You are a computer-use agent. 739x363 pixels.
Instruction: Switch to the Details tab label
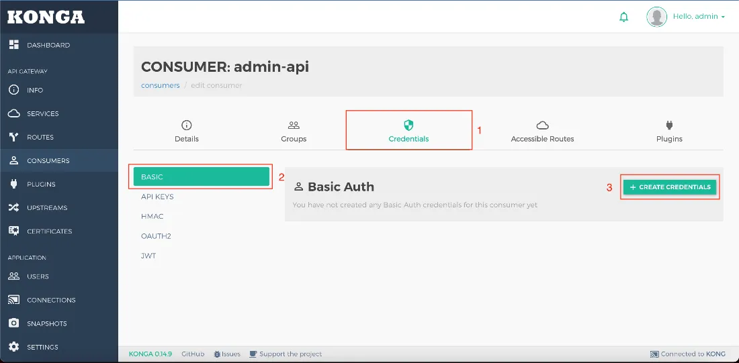187,139
